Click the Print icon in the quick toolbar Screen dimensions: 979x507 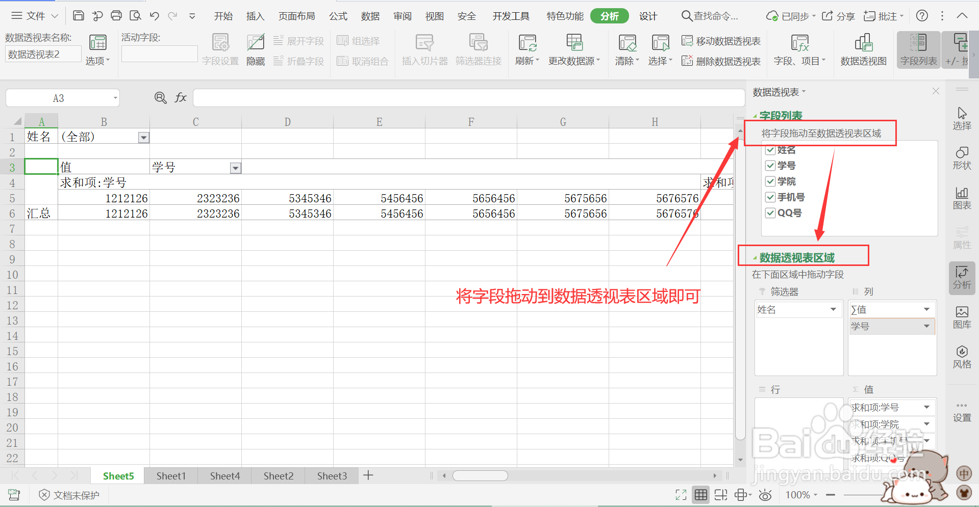[x=116, y=16]
